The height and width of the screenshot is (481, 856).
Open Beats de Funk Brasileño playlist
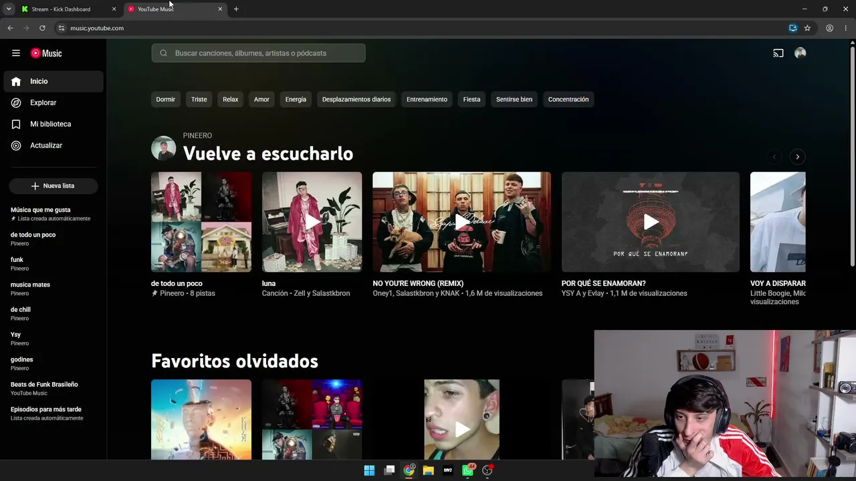[53, 388]
